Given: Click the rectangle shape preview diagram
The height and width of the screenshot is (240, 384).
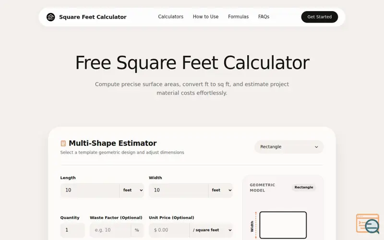Looking at the screenshot, I should 283,225.
